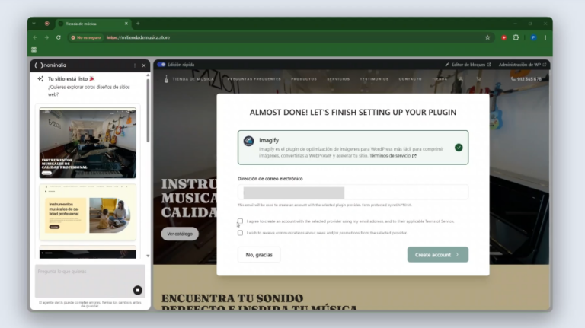
Task: Close the Tienda de música tab
Action: 126,24
